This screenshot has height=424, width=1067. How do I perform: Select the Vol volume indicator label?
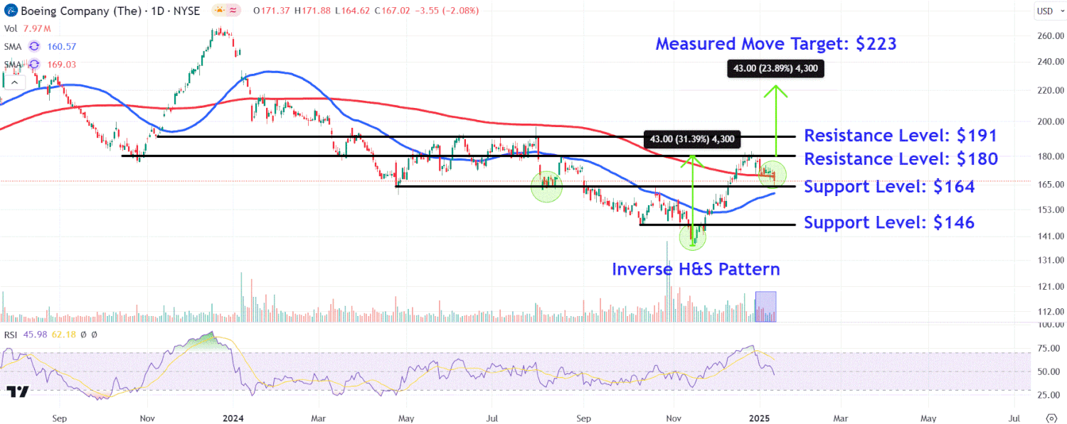(x=11, y=28)
